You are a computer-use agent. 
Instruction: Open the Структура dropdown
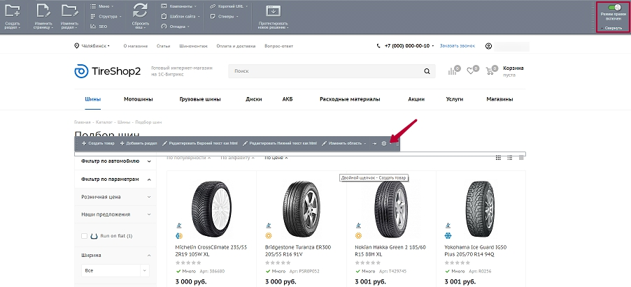pyautogui.click(x=105, y=17)
